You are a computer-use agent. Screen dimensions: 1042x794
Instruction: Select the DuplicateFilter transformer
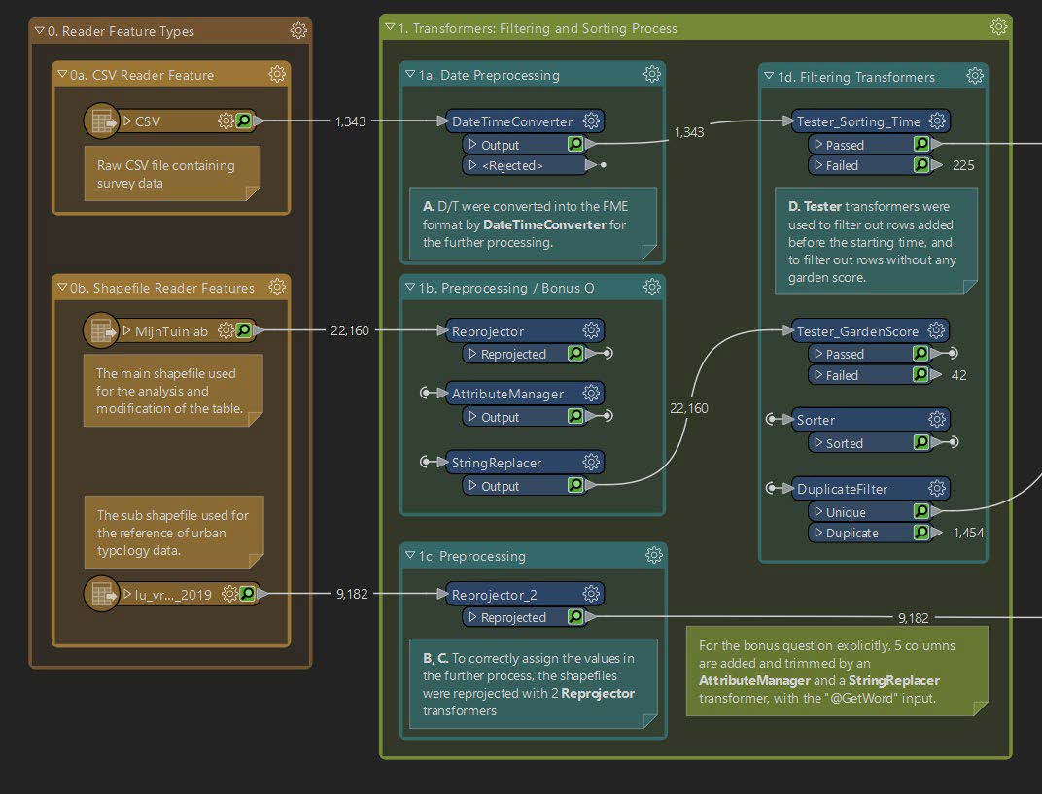pos(841,489)
